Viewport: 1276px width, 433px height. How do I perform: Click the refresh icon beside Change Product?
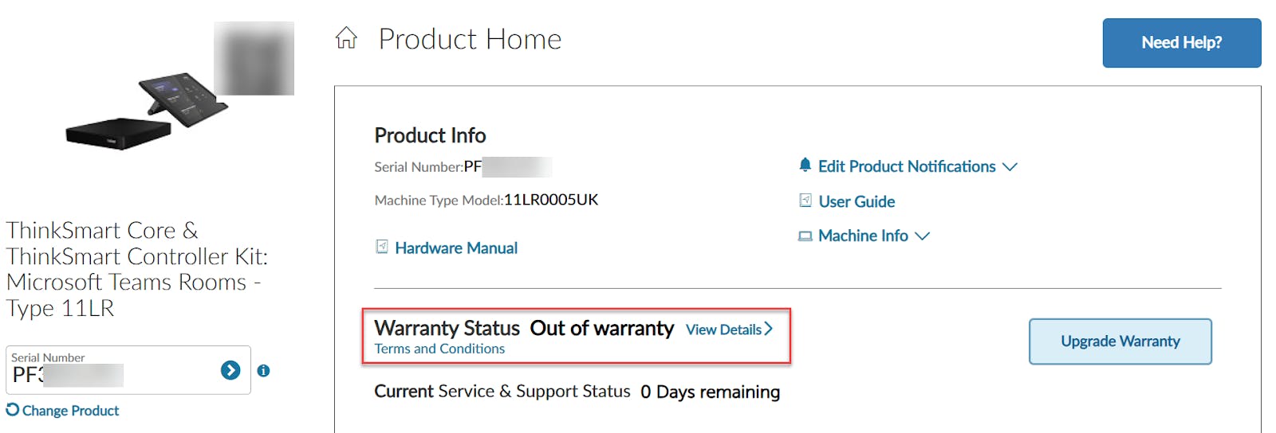(13, 410)
